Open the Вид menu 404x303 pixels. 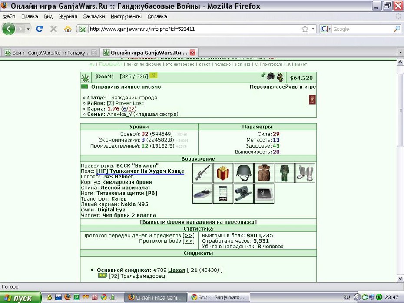click(48, 16)
